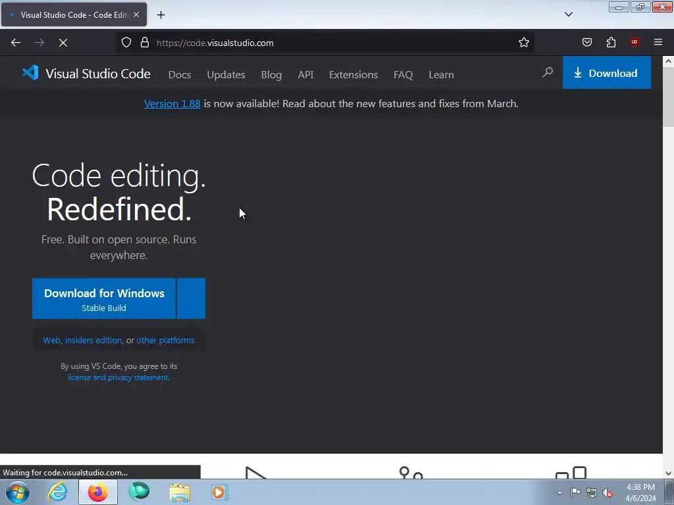Open the Learn nav item

tap(441, 75)
